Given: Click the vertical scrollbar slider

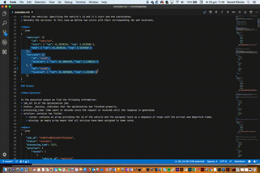Looking at the screenshot, I should (x=259, y=22).
